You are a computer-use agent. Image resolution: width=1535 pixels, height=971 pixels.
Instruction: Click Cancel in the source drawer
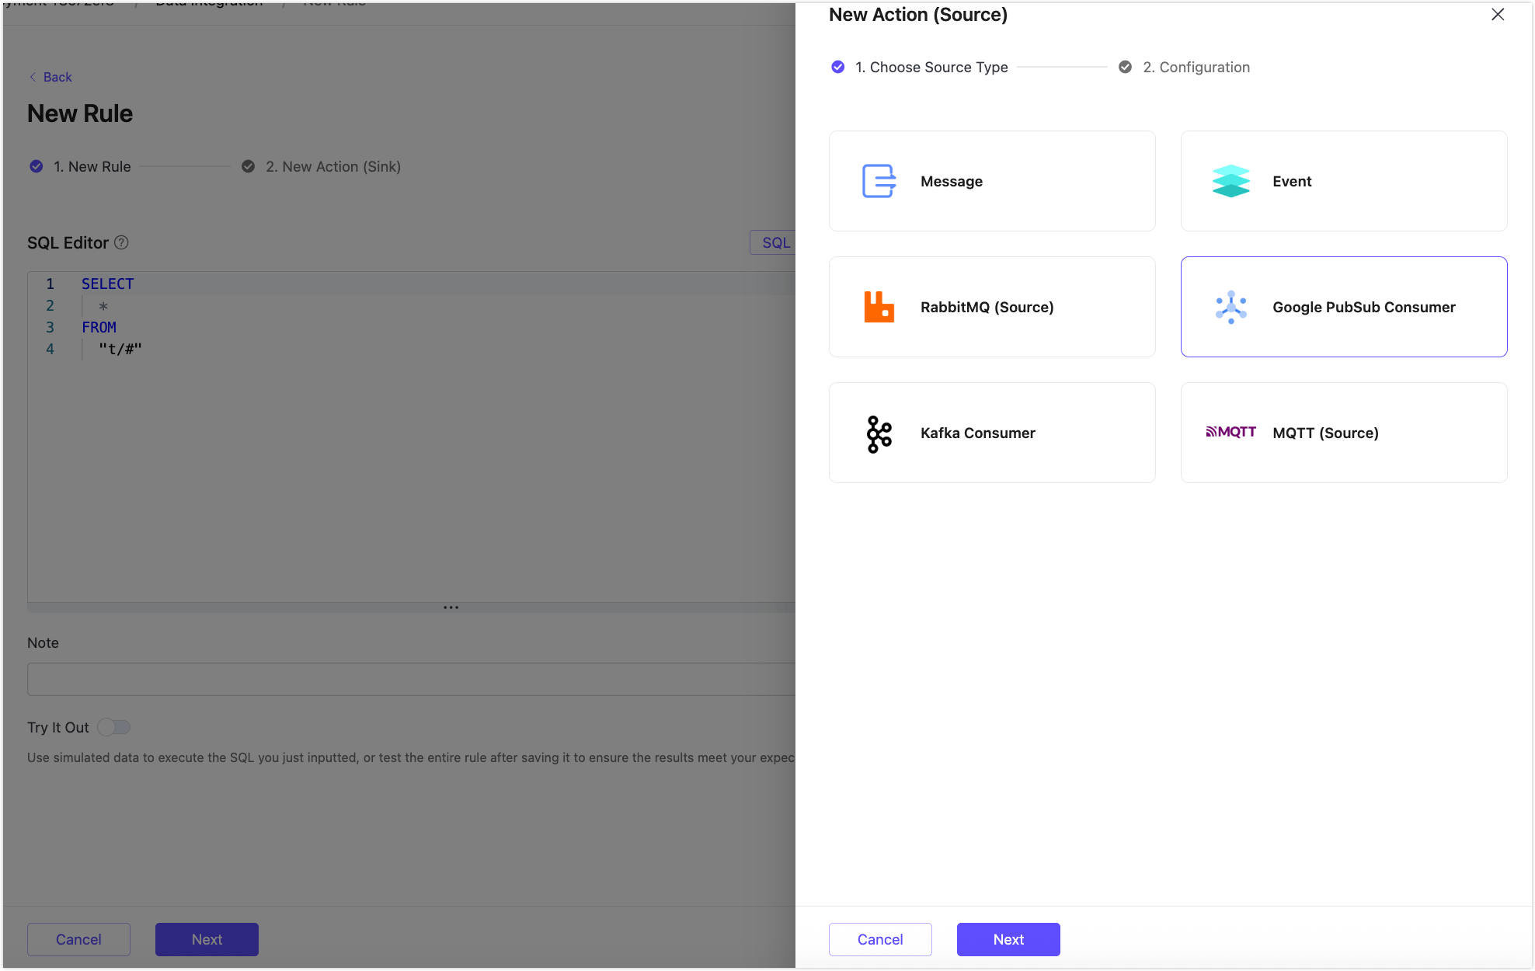pyautogui.click(x=880, y=939)
